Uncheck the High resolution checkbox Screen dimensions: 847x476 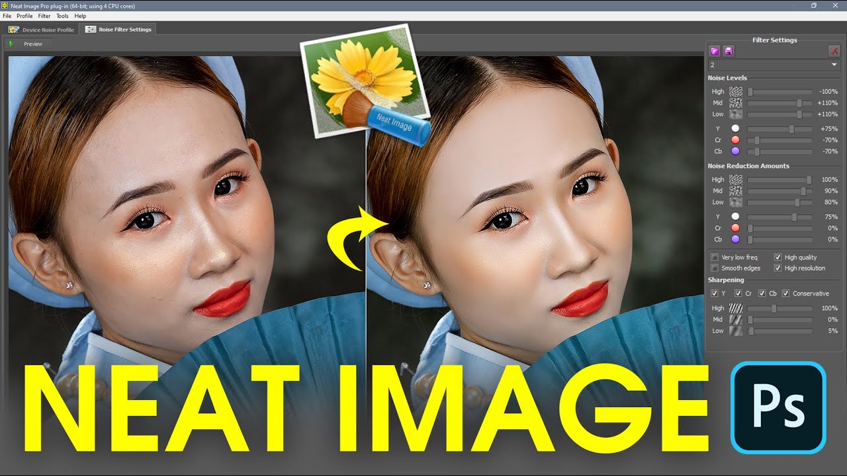click(x=778, y=268)
